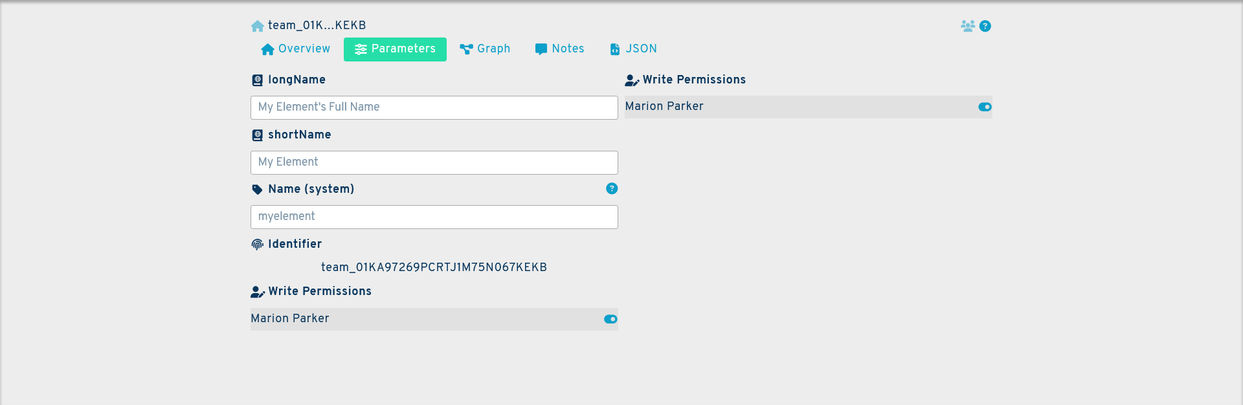The height and width of the screenshot is (405, 1243).
Task: Open the Graph tab
Action: click(485, 49)
